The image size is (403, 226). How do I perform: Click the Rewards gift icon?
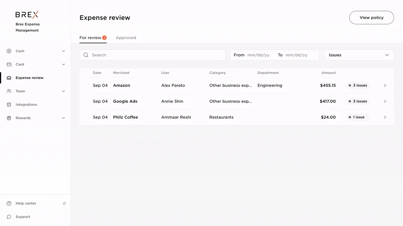click(9, 118)
